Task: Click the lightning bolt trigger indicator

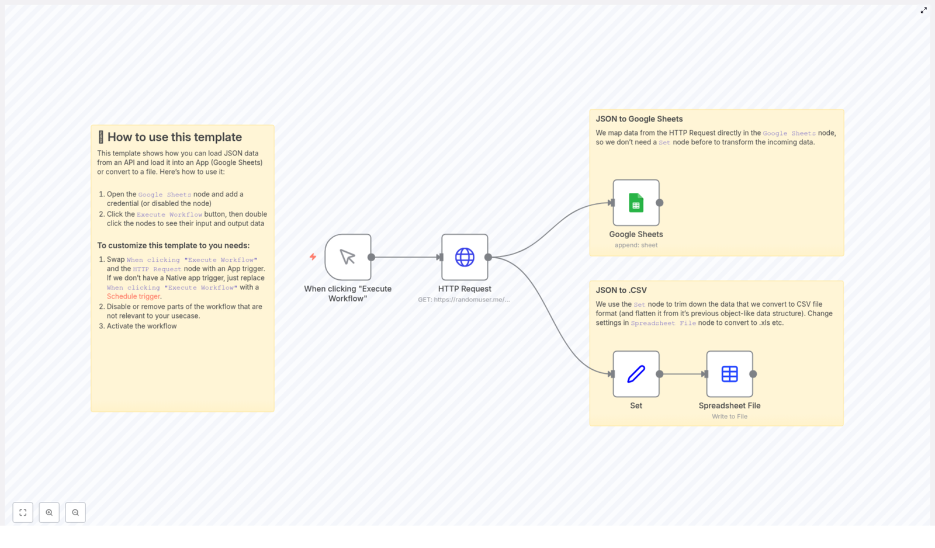Action: pos(313,256)
